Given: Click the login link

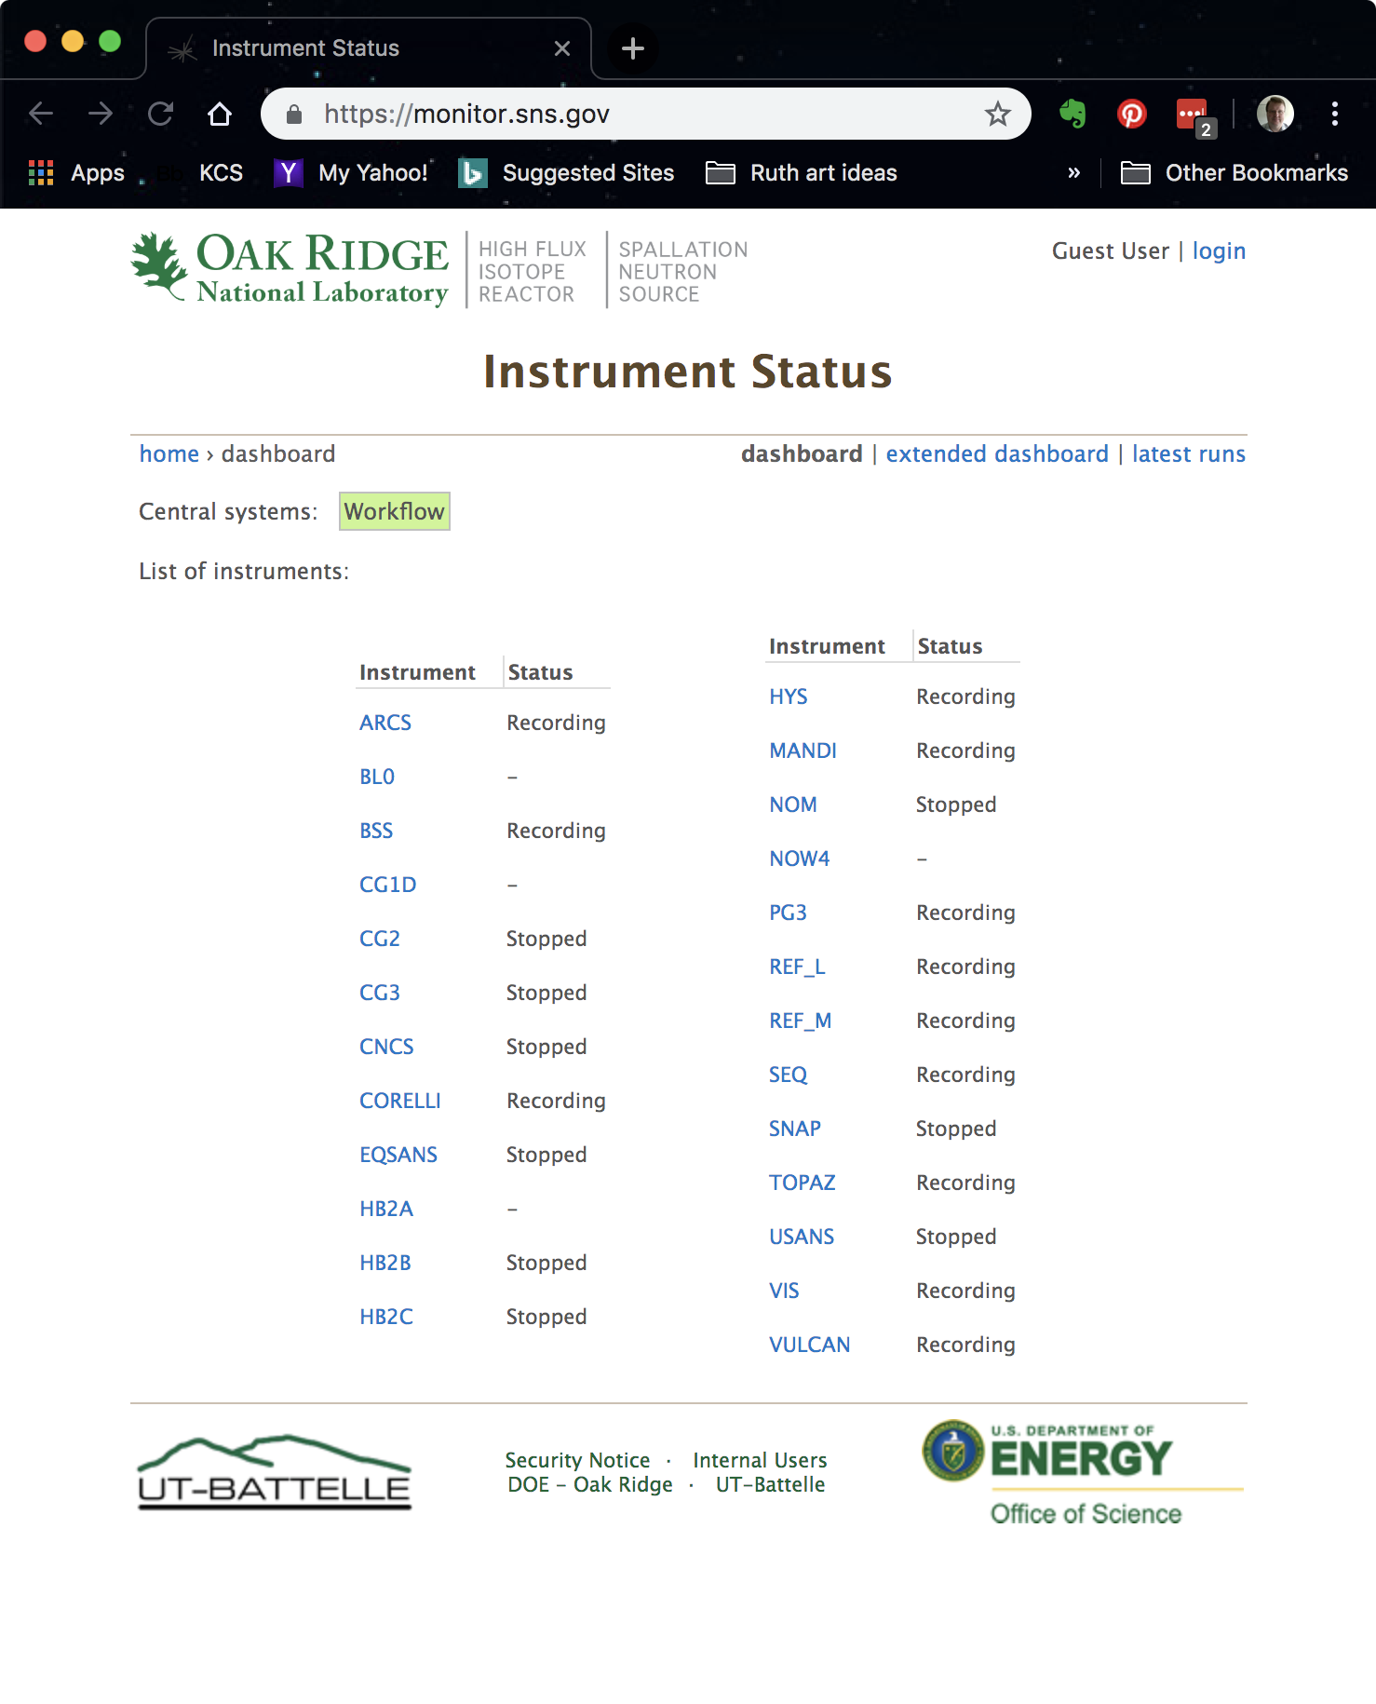Looking at the screenshot, I should point(1218,251).
